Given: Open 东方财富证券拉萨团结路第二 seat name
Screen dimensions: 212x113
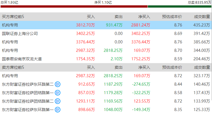Looking at the screenshot, I should tap(28, 101).
